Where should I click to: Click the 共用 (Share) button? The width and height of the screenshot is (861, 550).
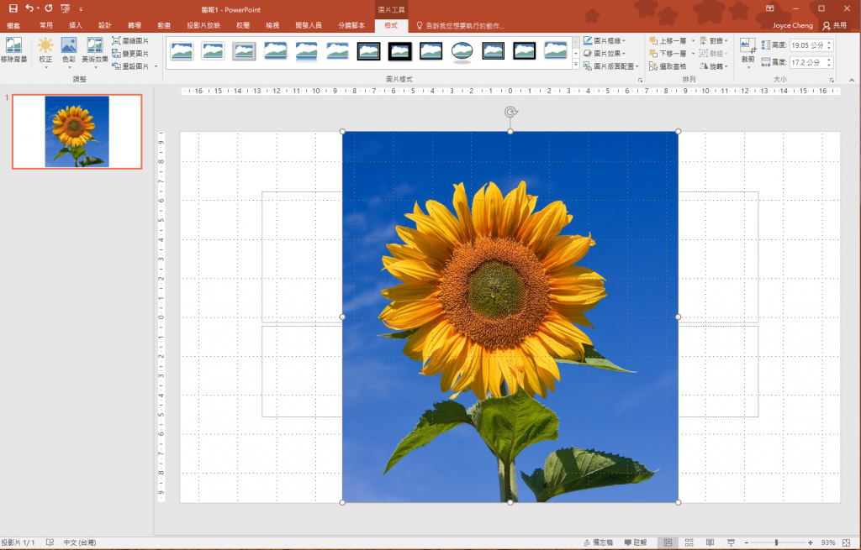pos(835,25)
